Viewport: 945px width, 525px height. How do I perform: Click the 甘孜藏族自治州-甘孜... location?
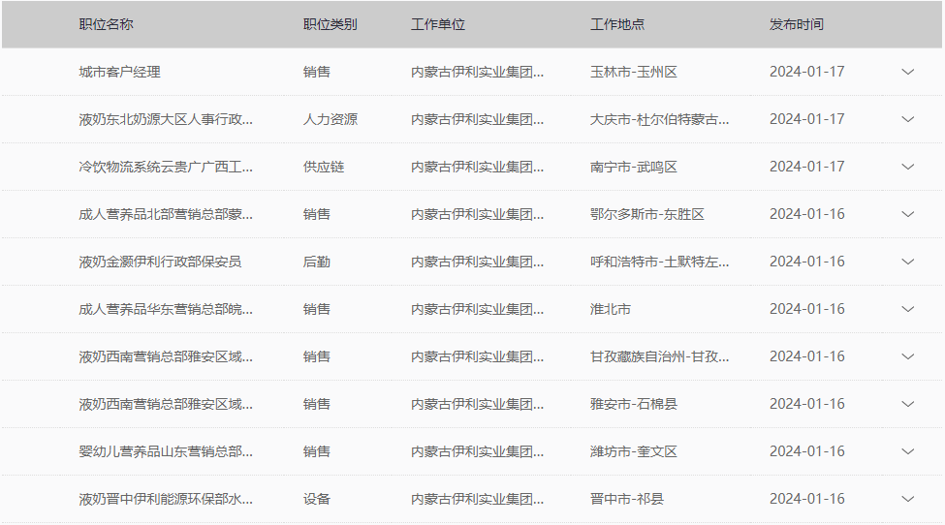click(659, 356)
